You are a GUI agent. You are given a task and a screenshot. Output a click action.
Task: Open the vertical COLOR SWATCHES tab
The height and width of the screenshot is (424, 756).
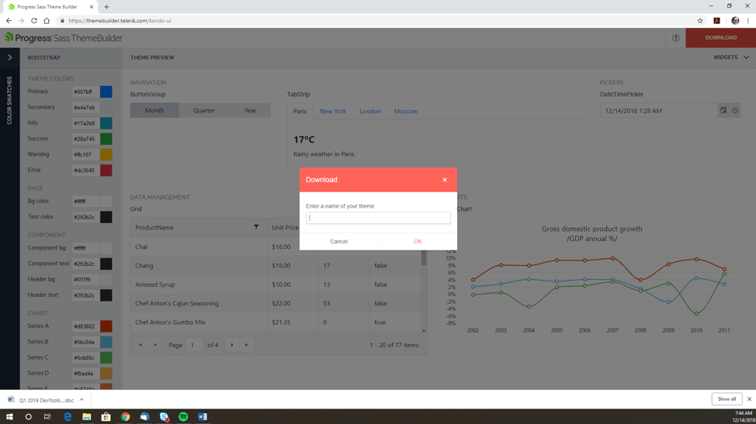(9, 100)
